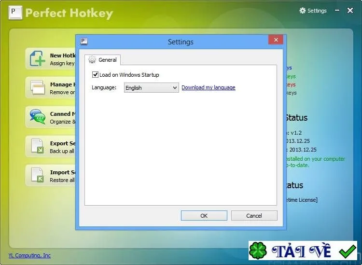Open the Language dropdown showing English
This screenshot has height=265, width=362.
pyautogui.click(x=151, y=88)
